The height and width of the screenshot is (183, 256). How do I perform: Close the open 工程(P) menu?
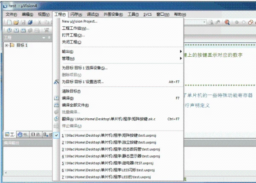pos(60,14)
